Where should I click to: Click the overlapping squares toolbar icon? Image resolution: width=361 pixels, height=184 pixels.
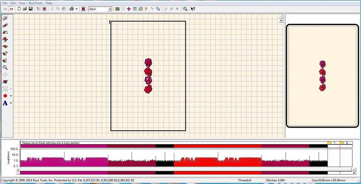pyautogui.click(x=158, y=9)
